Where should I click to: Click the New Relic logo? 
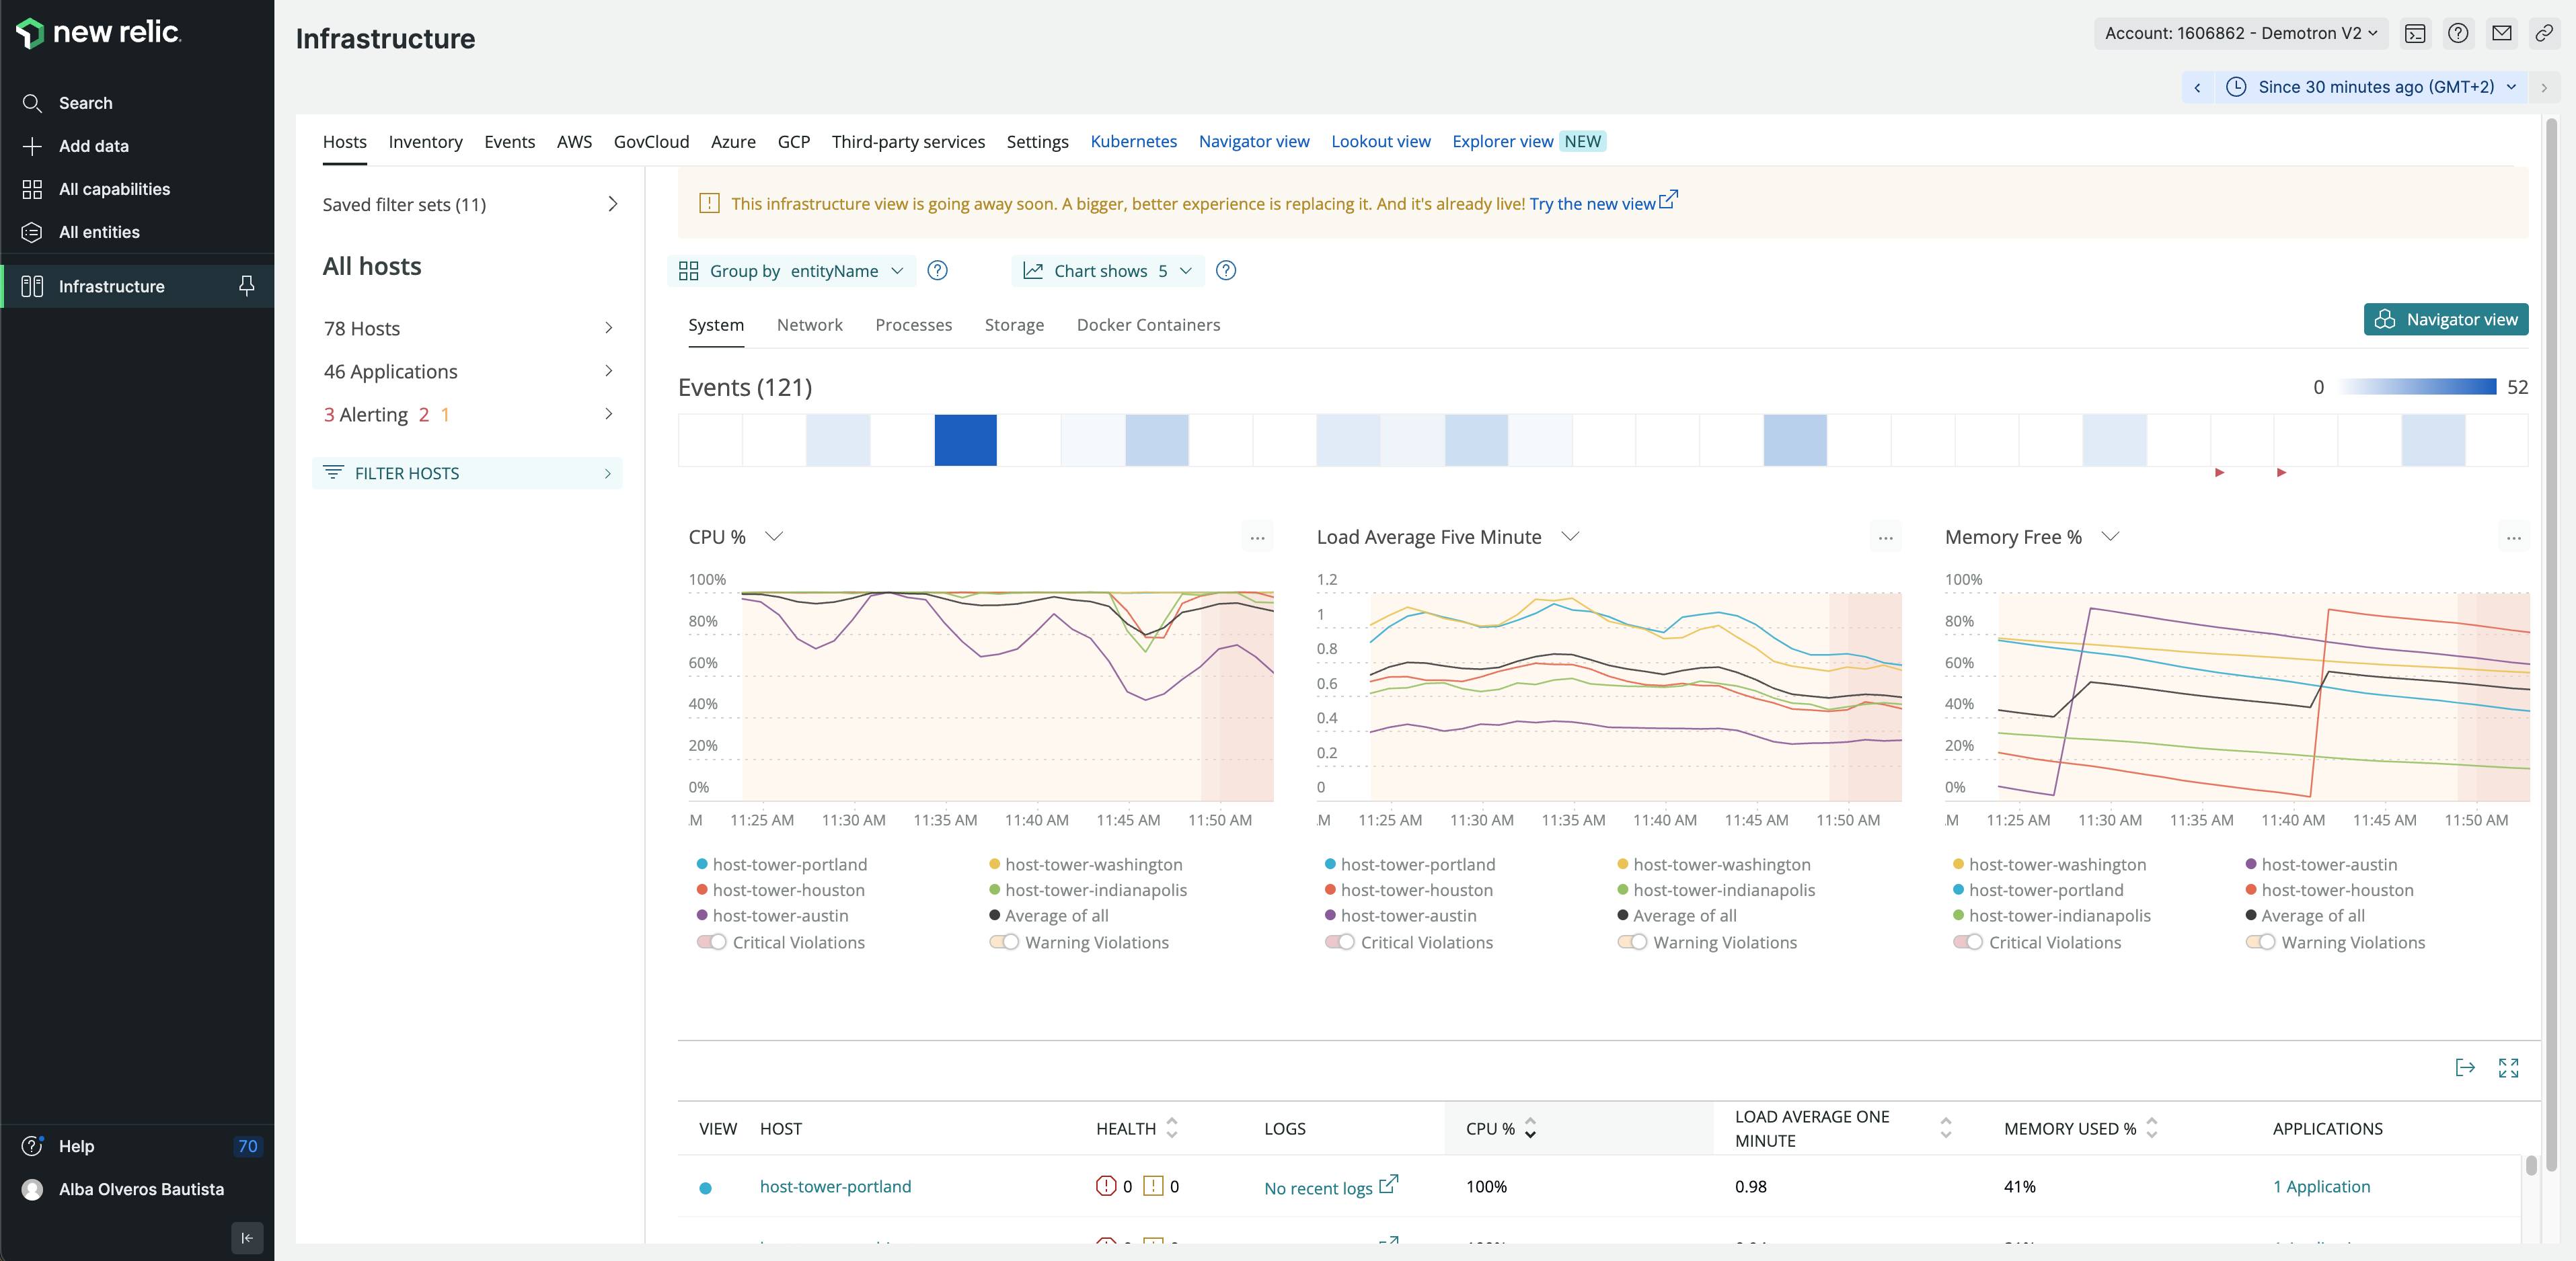(98, 33)
